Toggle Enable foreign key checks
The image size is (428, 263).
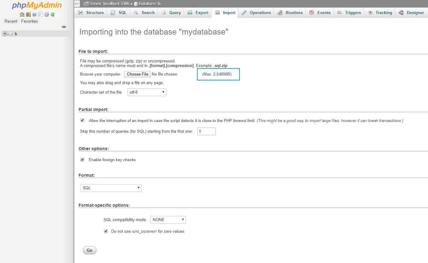(82, 160)
